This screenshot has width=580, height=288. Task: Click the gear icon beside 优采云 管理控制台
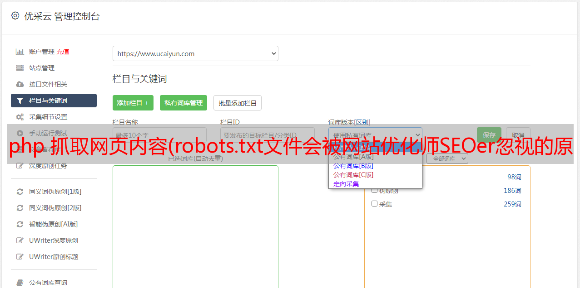point(15,16)
